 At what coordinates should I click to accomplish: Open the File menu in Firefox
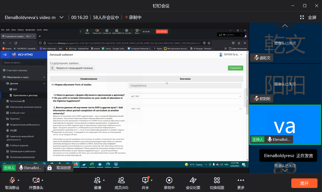(3, 30)
